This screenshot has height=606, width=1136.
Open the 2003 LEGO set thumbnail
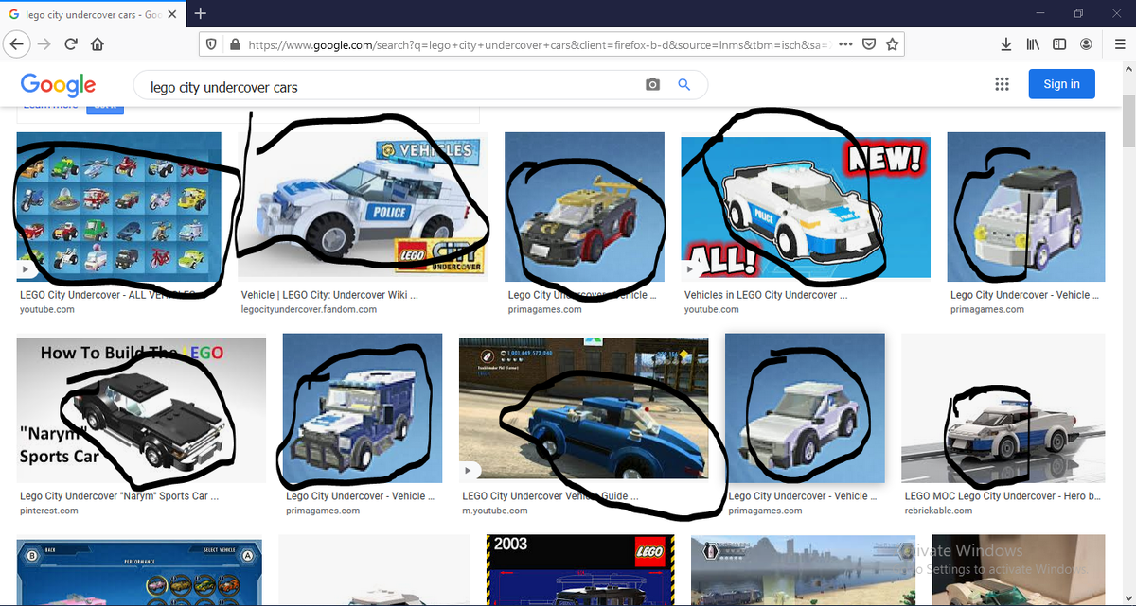click(x=581, y=570)
